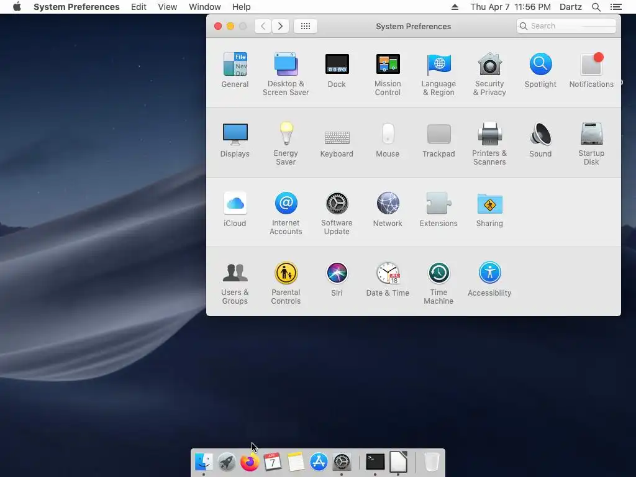This screenshot has height=477, width=636.
Task: Click the date and time in the menu bar
Action: (511, 7)
